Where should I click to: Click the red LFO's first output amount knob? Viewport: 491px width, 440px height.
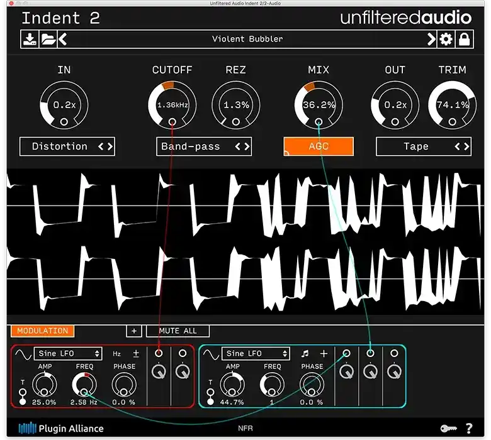click(159, 371)
